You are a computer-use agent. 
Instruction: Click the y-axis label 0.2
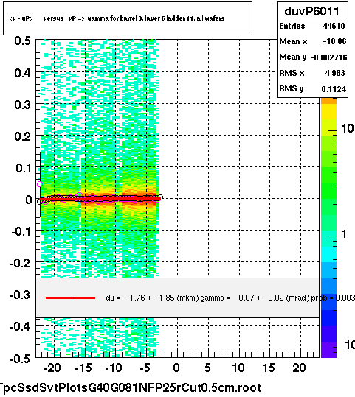click(x=22, y=136)
